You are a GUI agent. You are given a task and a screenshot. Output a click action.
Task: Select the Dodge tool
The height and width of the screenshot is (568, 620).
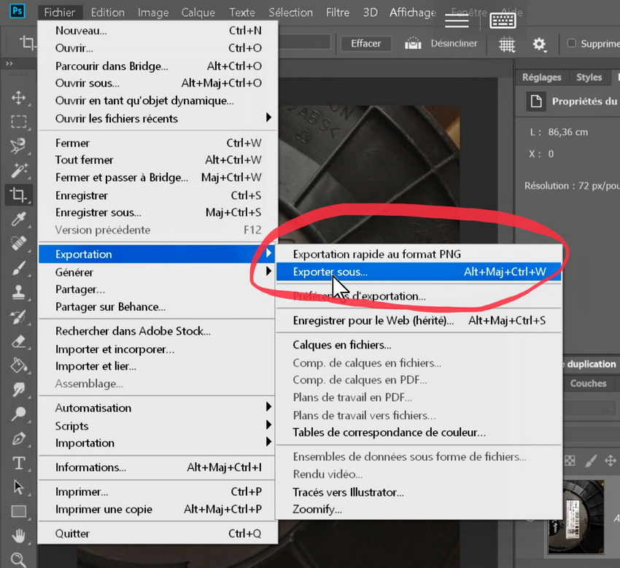(18, 414)
